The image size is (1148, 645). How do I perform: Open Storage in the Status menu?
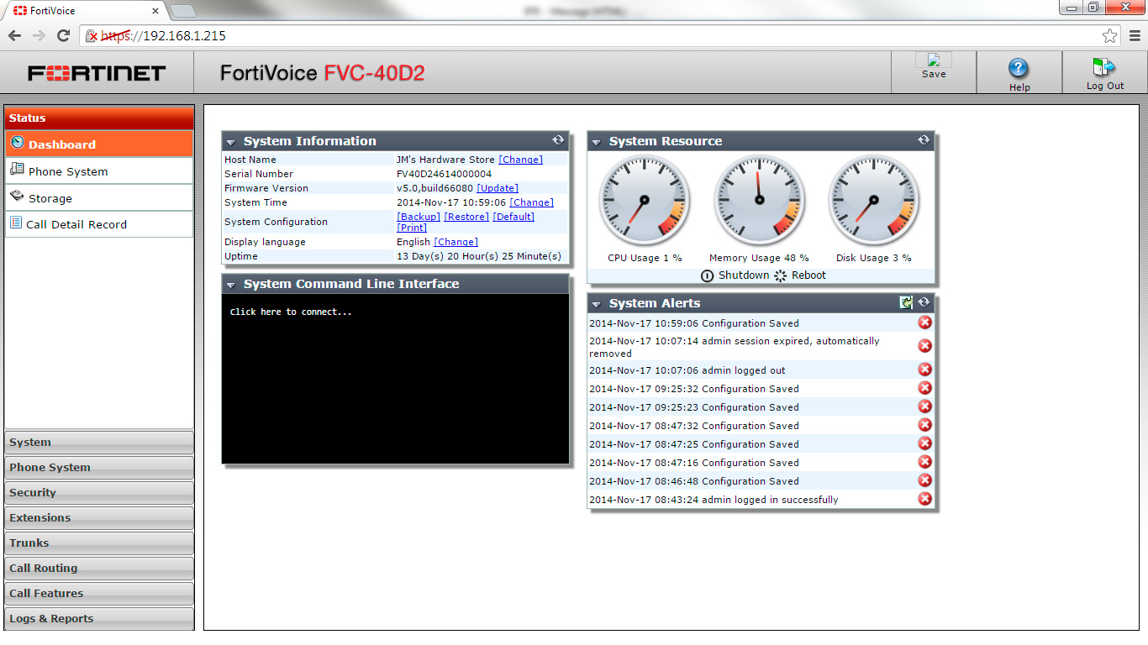click(99, 197)
